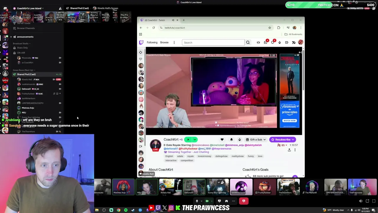Click Kinetic Kell in voice list

(27, 79)
